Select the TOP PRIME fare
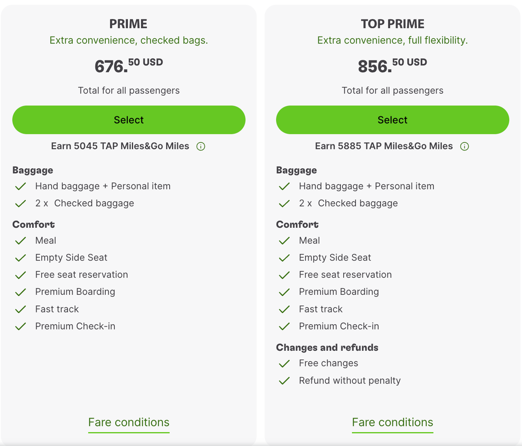Viewport: 522px width, 446px height. (x=392, y=120)
